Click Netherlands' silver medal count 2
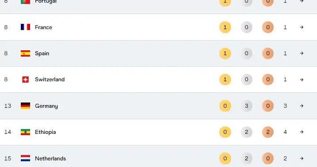Image resolution: width=317 pixels, height=167 pixels. point(247,158)
